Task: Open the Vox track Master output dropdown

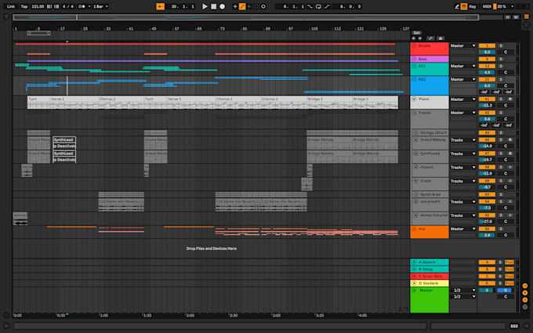Action: pyautogui.click(x=462, y=229)
